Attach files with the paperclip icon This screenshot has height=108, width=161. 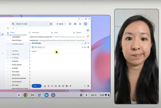[49, 86]
